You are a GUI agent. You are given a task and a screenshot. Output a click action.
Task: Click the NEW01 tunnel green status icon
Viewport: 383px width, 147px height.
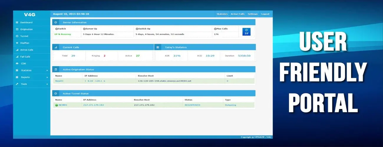click(x=57, y=105)
